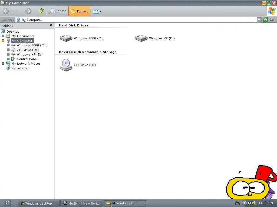Screen dimensions: 277x207
Task: Select My Network Places in tree
Action: (x=26, y=64)
